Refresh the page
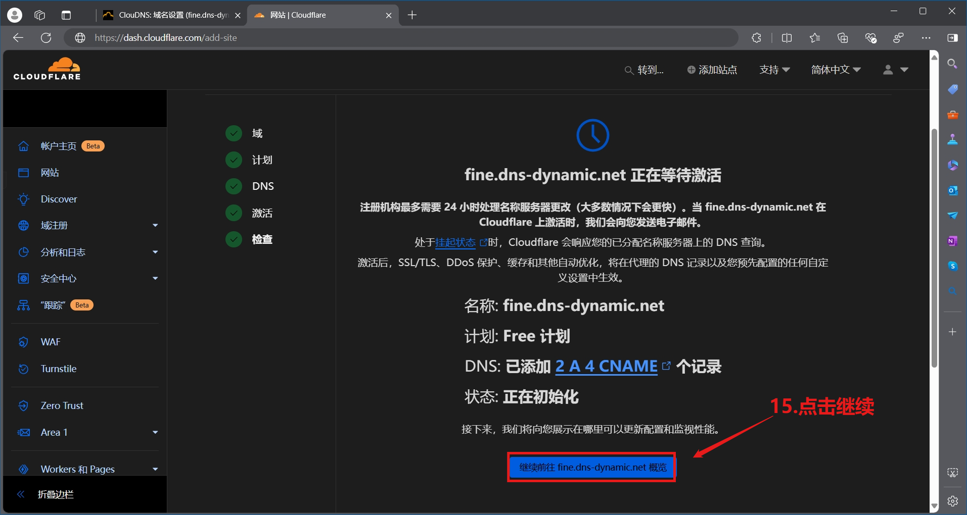Screen dimensions: 967x515 coord(46,38)
